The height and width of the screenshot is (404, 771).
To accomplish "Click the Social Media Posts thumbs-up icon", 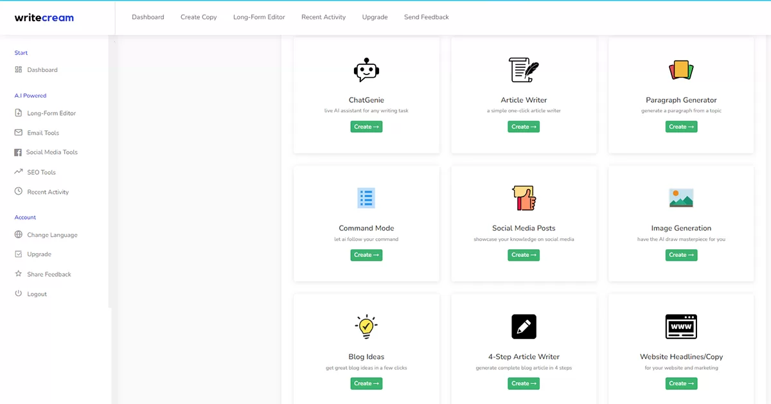I will pyautogui.click(x=524, y=198).
